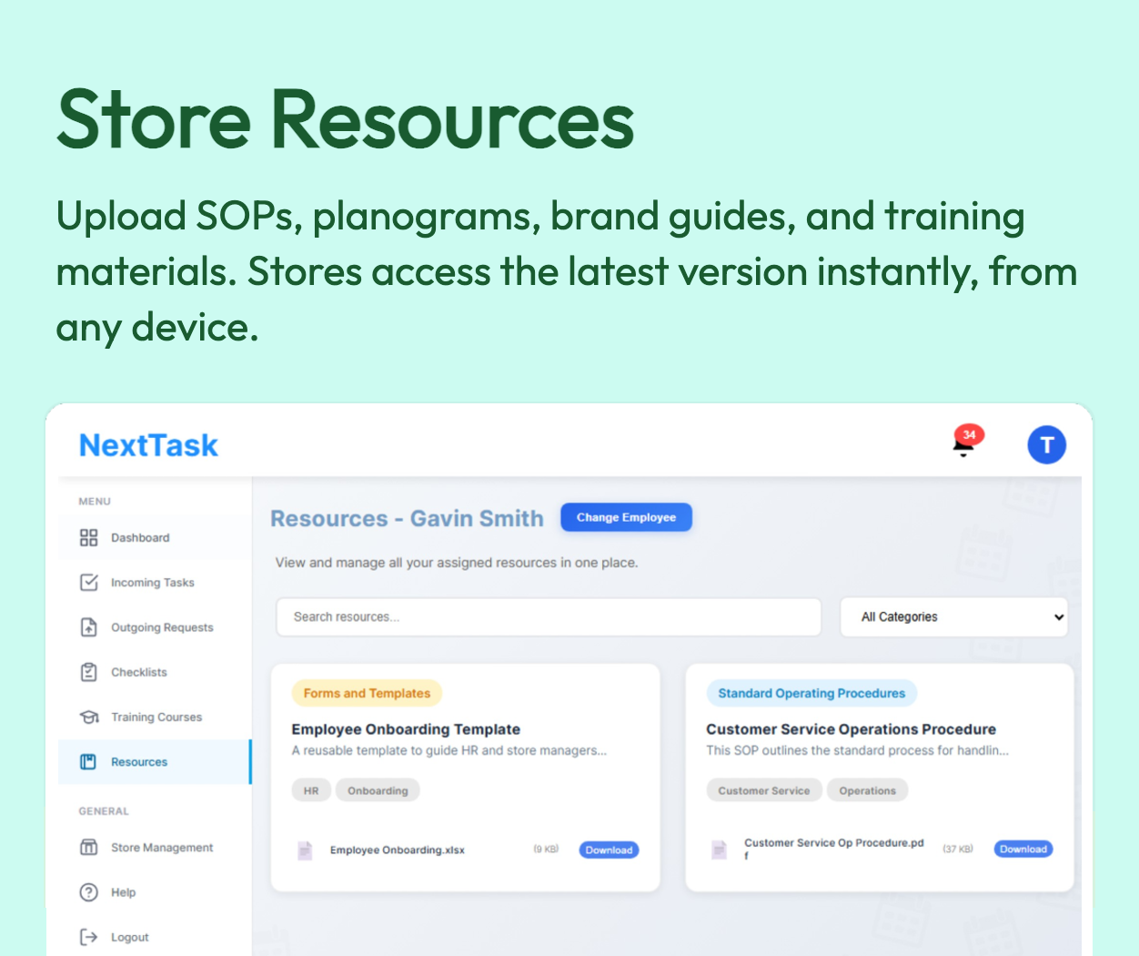
Task: Click the Incoming Tasks checkbox icon
Action: pyautogui.click(x=88, y=583)
